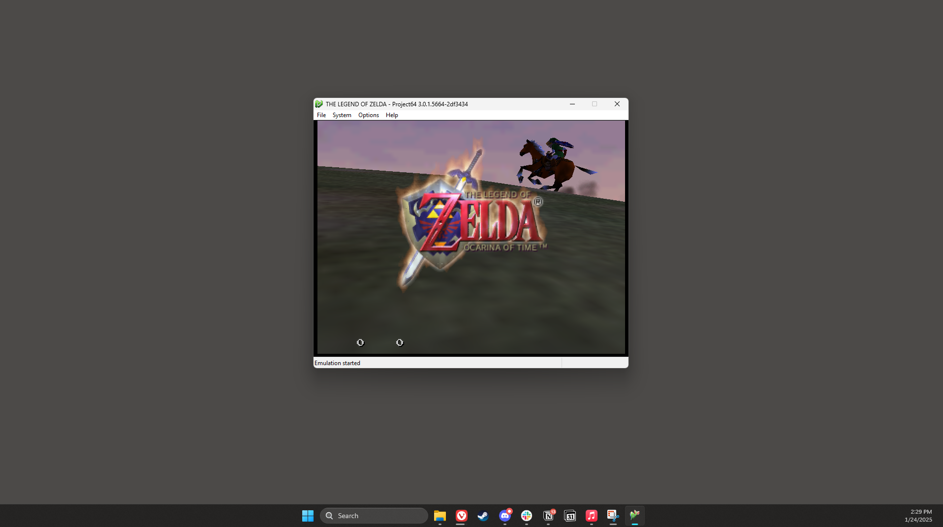Image resolution: width=943 pixels, height=527 pixels.
Task: Open Notion Calendar from the taskbar
Action: 570,516
